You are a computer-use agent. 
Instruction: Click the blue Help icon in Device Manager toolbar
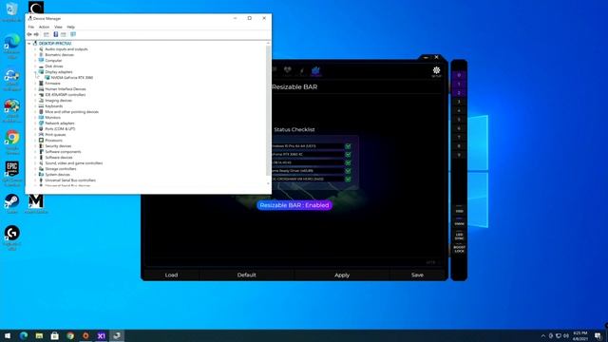pos(56,34)
